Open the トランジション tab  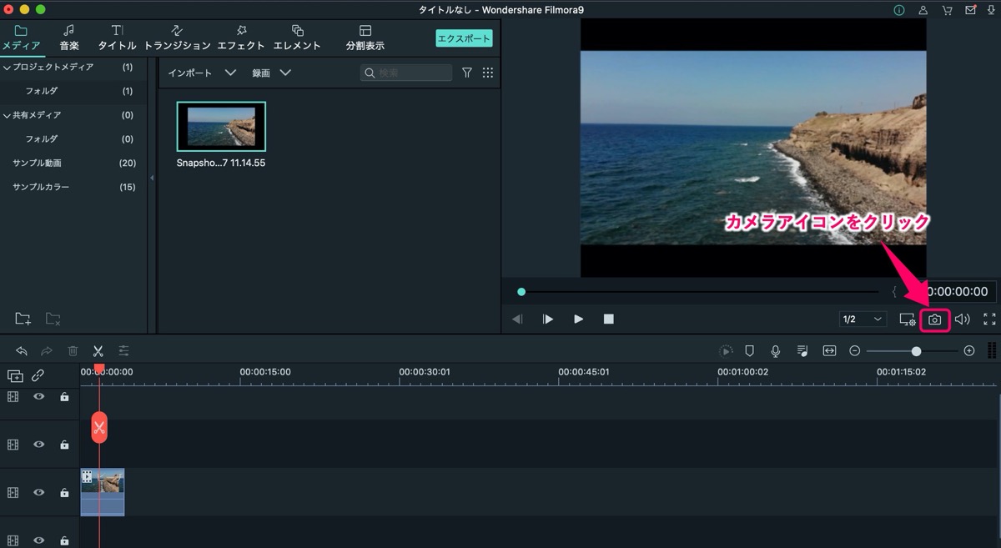[178, 38]
